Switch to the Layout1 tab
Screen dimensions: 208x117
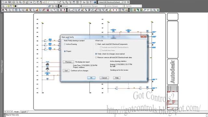click(x=24, y=112)
